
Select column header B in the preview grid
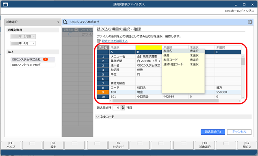(149, 52)
